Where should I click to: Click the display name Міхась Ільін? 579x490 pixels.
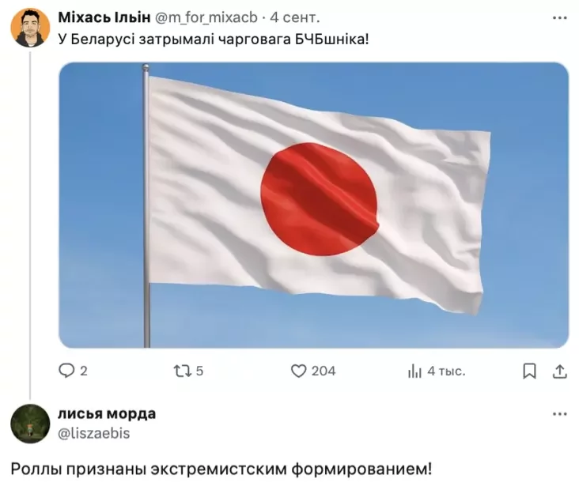tap(104, 17)
